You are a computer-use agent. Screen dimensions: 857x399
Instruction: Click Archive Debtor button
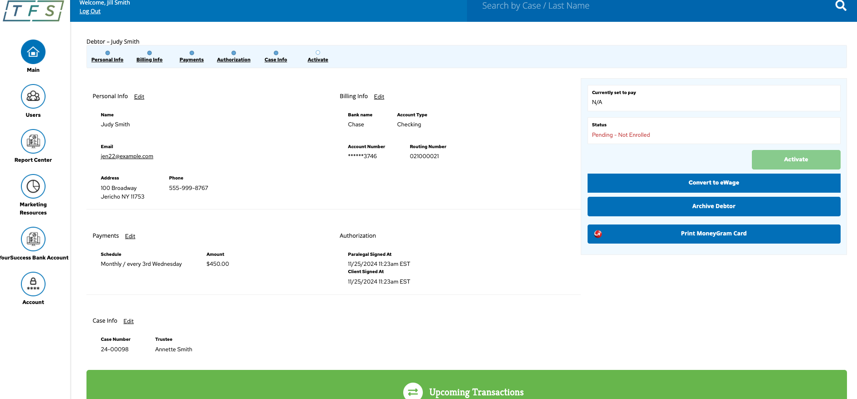pos(714,206)
